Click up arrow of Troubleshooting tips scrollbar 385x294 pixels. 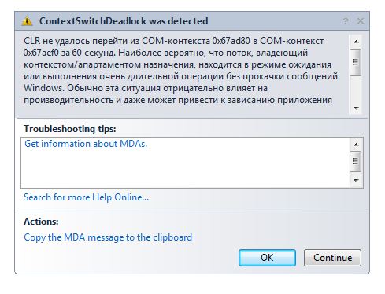pyautogui.click(x=356, y=145)
